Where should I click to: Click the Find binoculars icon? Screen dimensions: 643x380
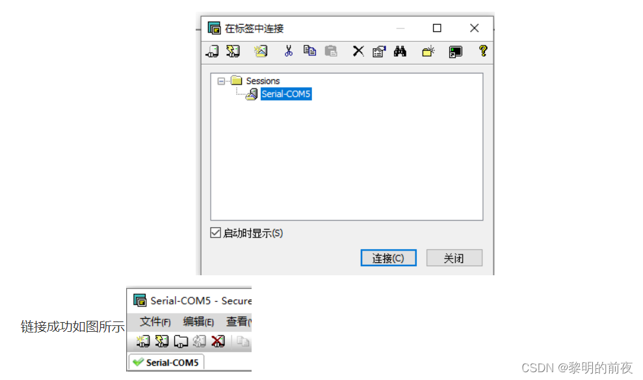[x=400, y=51]
